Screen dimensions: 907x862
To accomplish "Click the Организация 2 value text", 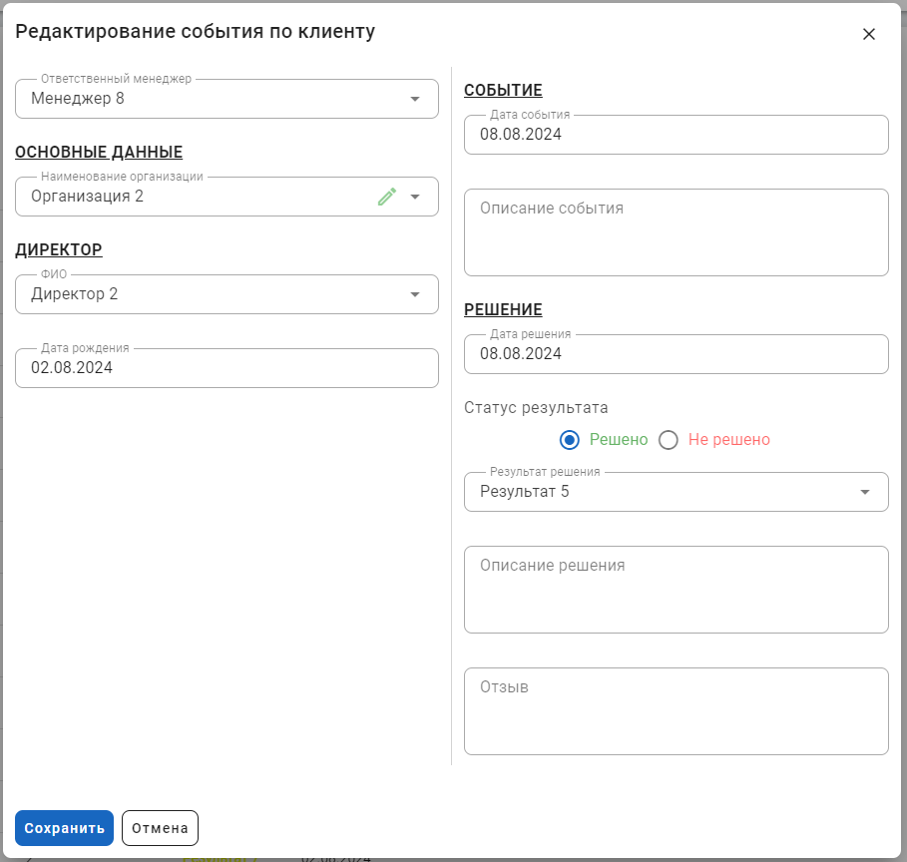I will click(x=88, y=197).
